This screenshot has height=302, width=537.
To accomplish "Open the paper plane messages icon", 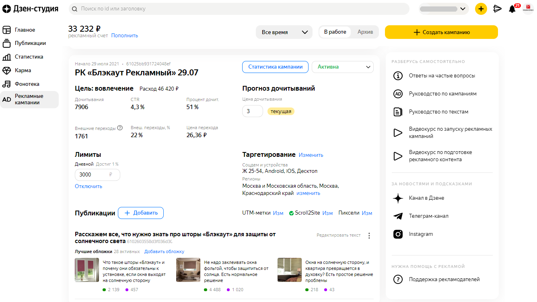I will tap(498, 9).
